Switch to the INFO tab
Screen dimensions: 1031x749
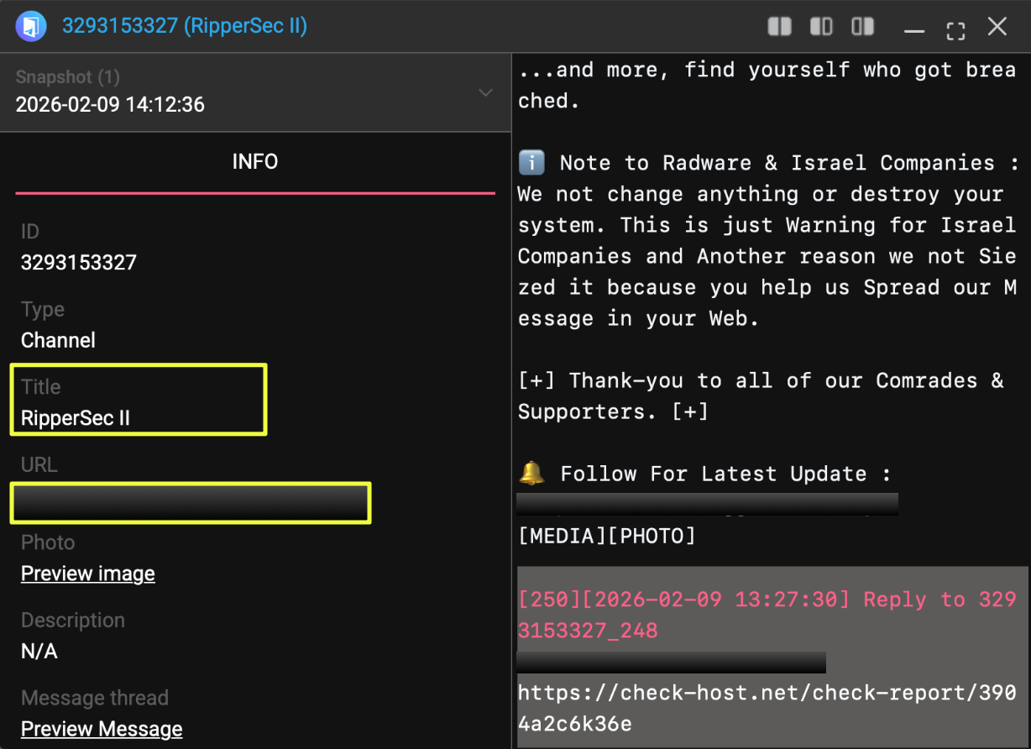coord(255,161)
